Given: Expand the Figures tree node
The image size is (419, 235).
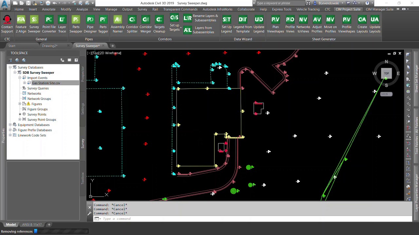Looking at the screenshot, I should (x=20, y=104).
